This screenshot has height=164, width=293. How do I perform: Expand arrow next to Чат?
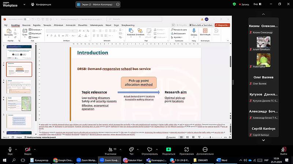tap(138, 149)
